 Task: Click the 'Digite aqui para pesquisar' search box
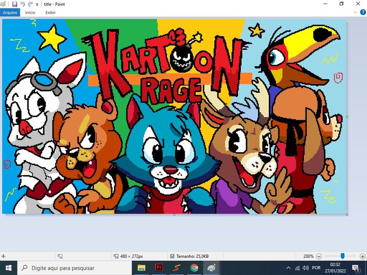(74, 268)
